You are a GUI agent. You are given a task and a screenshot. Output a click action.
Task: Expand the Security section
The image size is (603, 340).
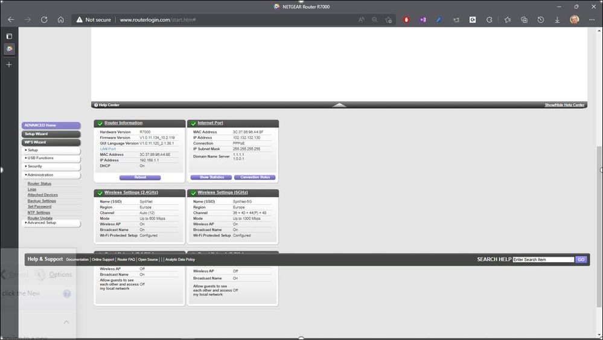click(51, 167)
